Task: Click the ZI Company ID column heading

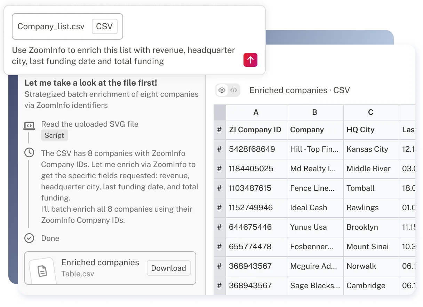Action: 255,130
